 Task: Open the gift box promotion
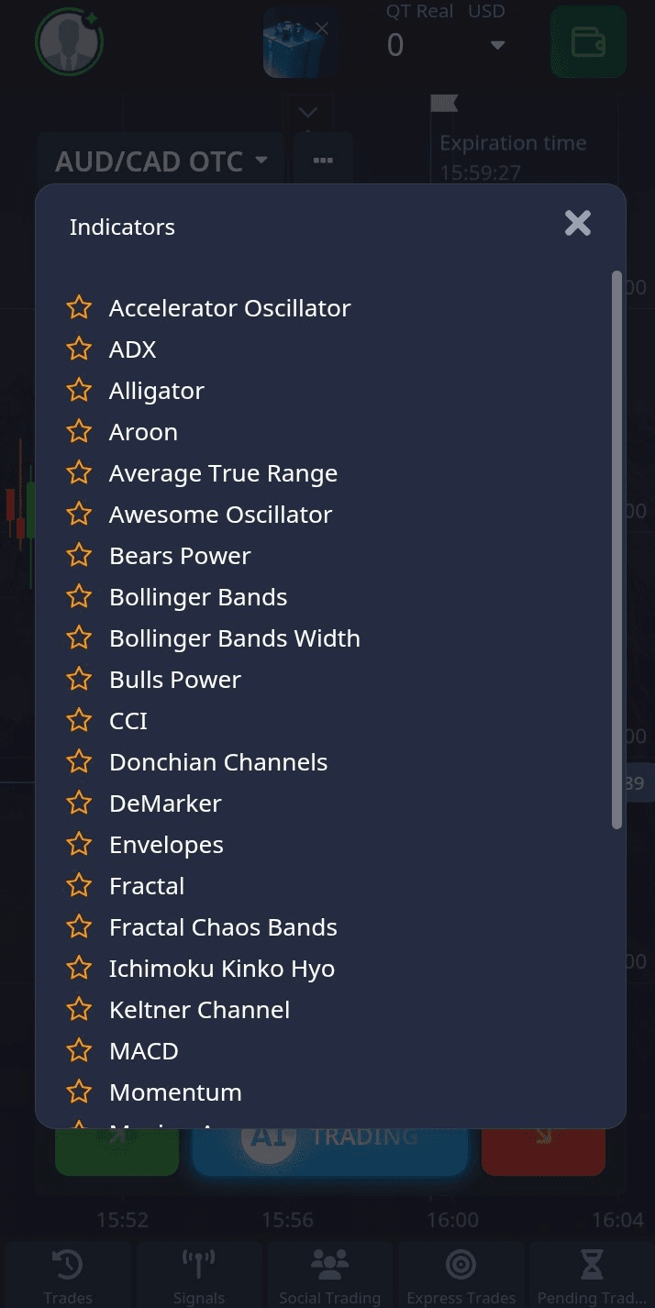[298, 43]
